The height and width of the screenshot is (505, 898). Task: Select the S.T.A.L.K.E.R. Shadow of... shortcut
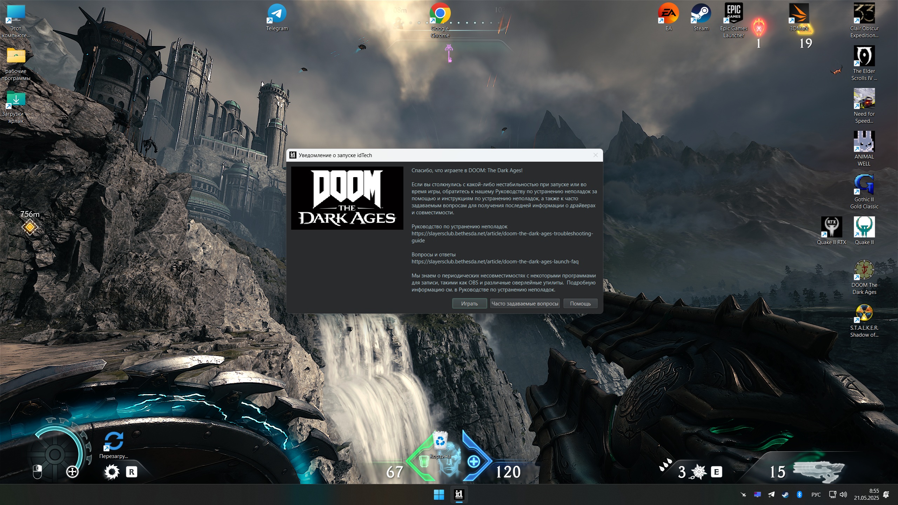pyautogui.click(x=864, y=321)
